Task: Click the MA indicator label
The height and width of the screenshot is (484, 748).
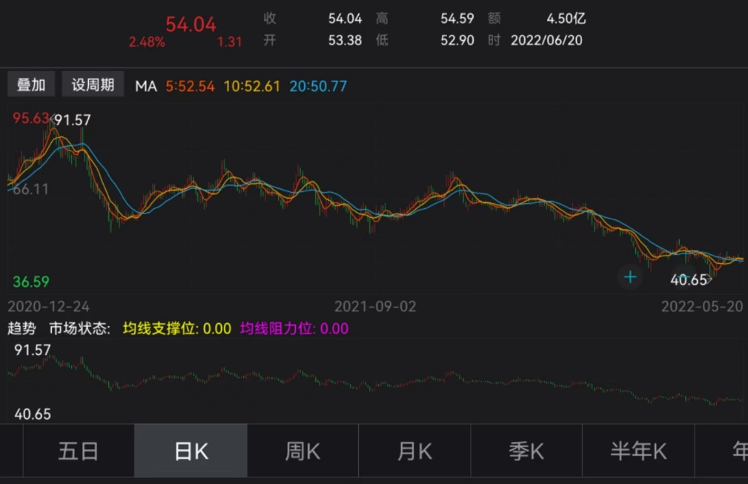Action: pyautogui.click(x=146, y=86)
